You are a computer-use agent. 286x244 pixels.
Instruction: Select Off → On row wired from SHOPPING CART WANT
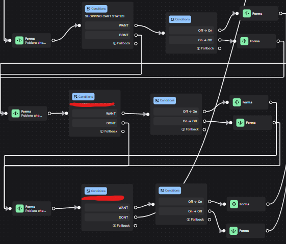tap(191, 31)
